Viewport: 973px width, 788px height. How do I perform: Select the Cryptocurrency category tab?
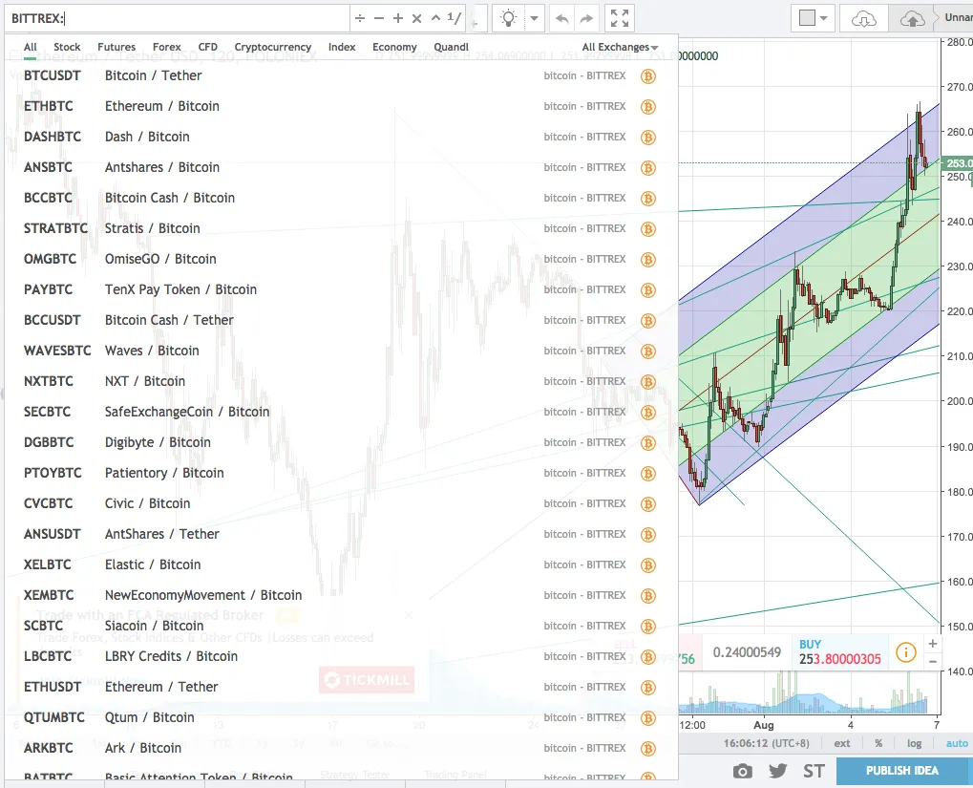click(x=273, y=47)
